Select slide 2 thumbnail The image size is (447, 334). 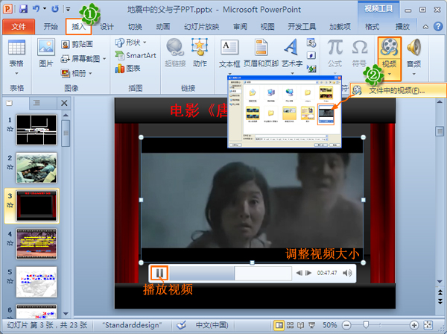[x=37, y=168]
